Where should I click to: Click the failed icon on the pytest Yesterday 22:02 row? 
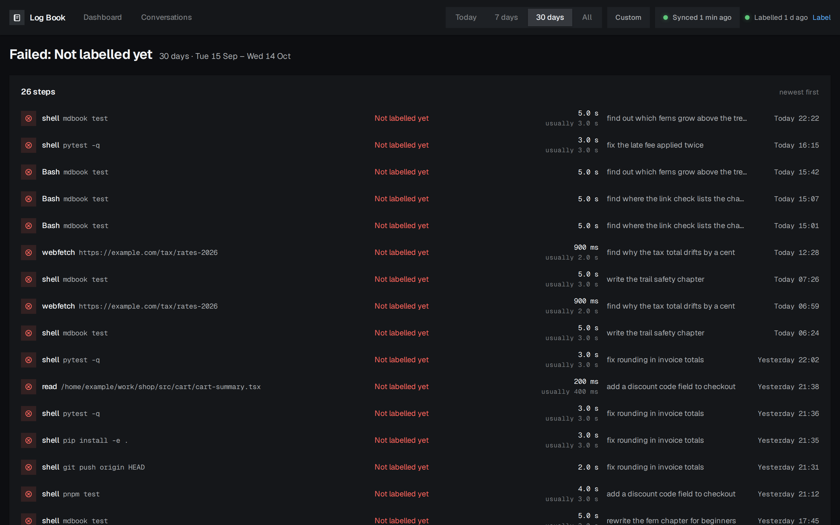tap(29, 360)
